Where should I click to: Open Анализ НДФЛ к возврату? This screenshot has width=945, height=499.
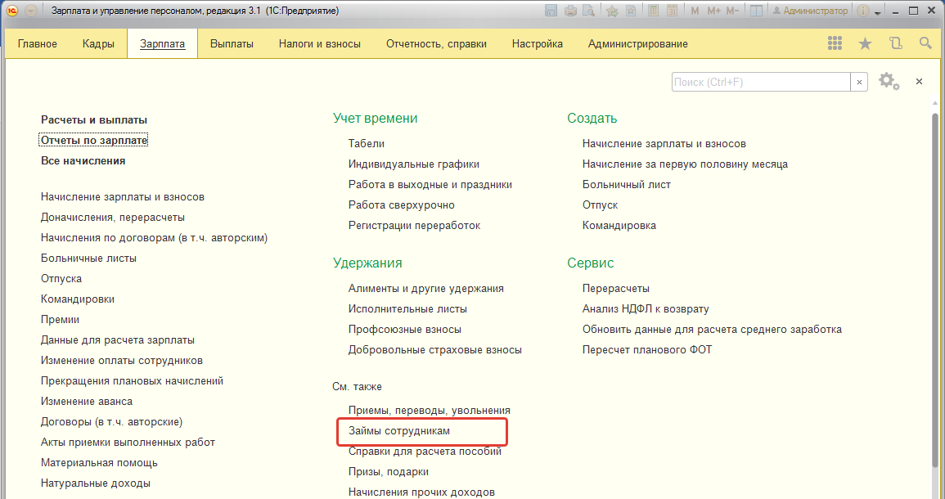pyautogui.click(x=646, y=309)
